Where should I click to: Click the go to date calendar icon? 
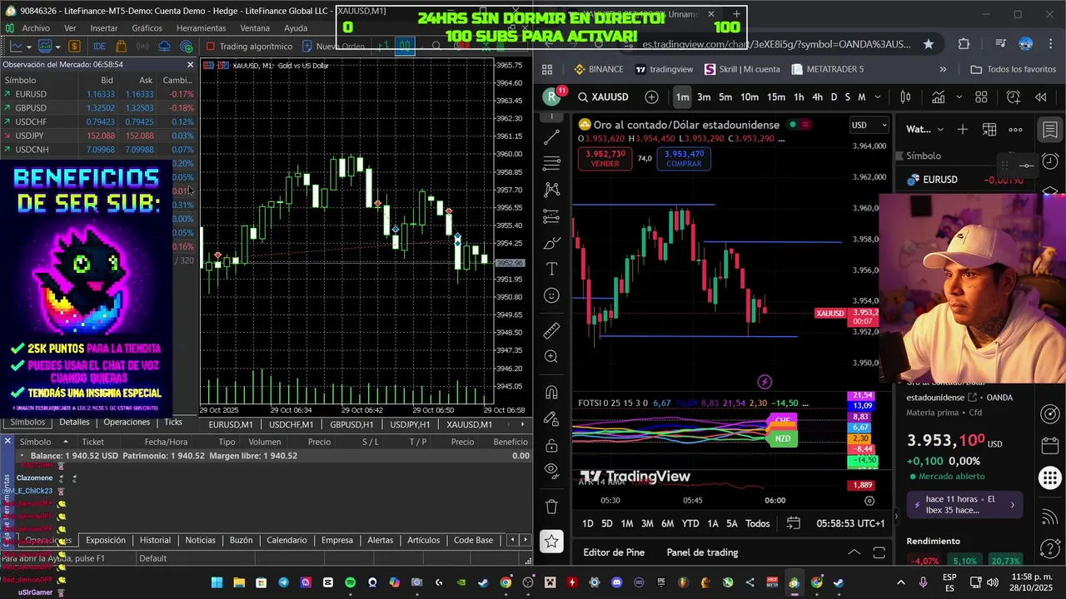tap(794, 523)
